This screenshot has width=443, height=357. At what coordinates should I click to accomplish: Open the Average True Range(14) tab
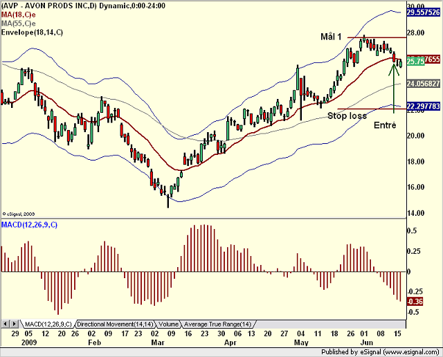coord(218,324)
